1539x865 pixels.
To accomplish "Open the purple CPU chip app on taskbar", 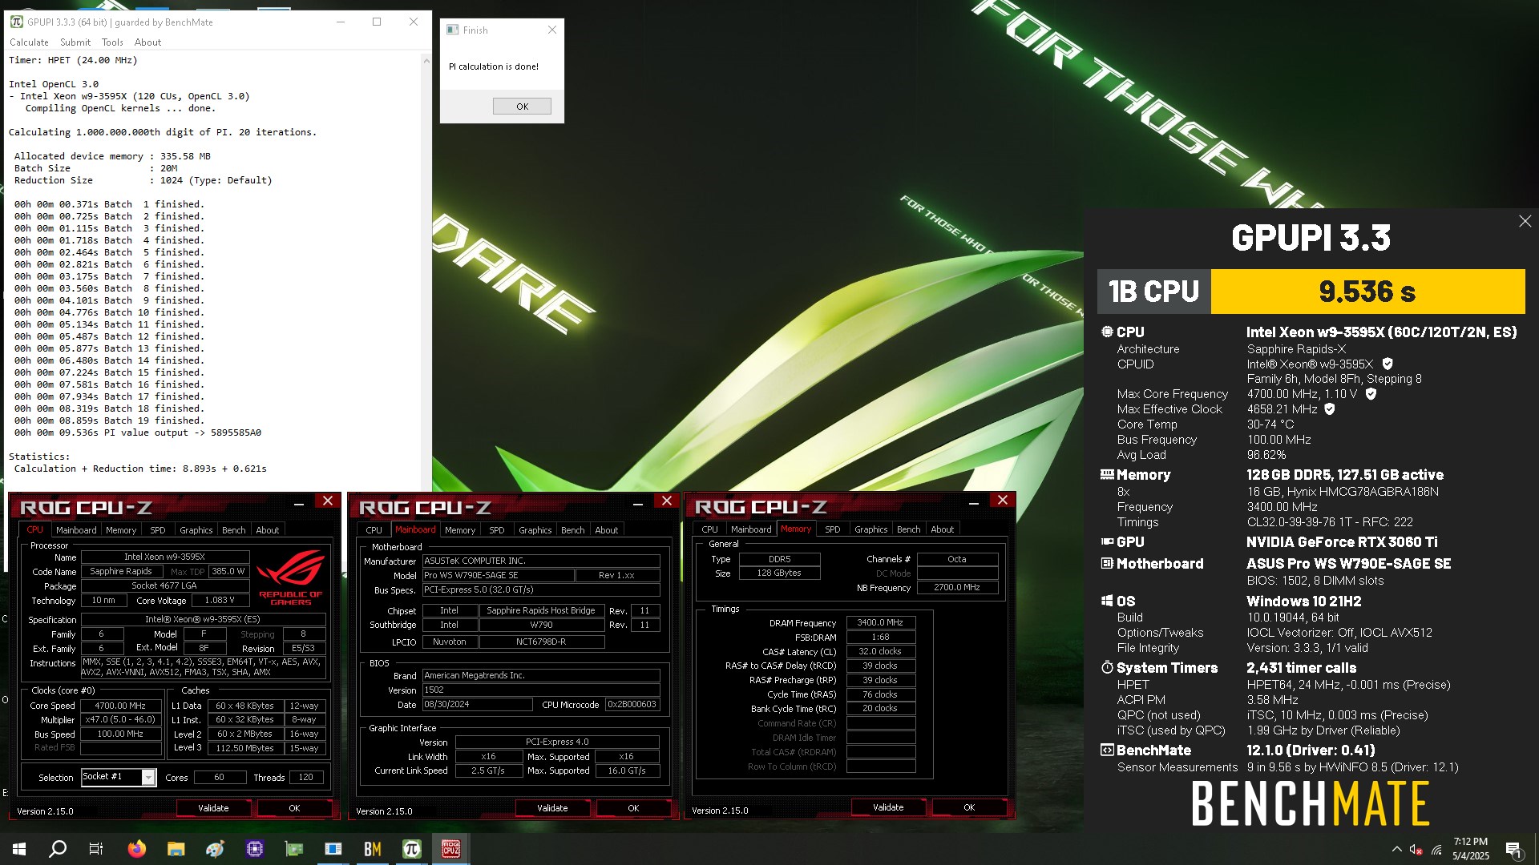I will pos(255,849).
